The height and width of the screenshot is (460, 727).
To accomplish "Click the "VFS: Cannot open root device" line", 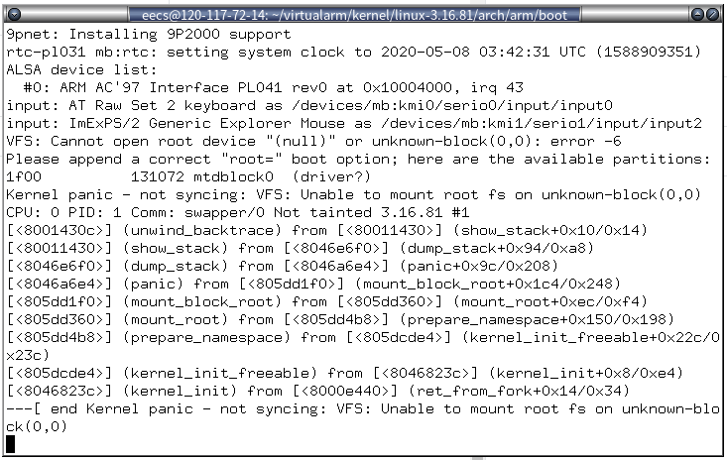I will click(313, 141).
